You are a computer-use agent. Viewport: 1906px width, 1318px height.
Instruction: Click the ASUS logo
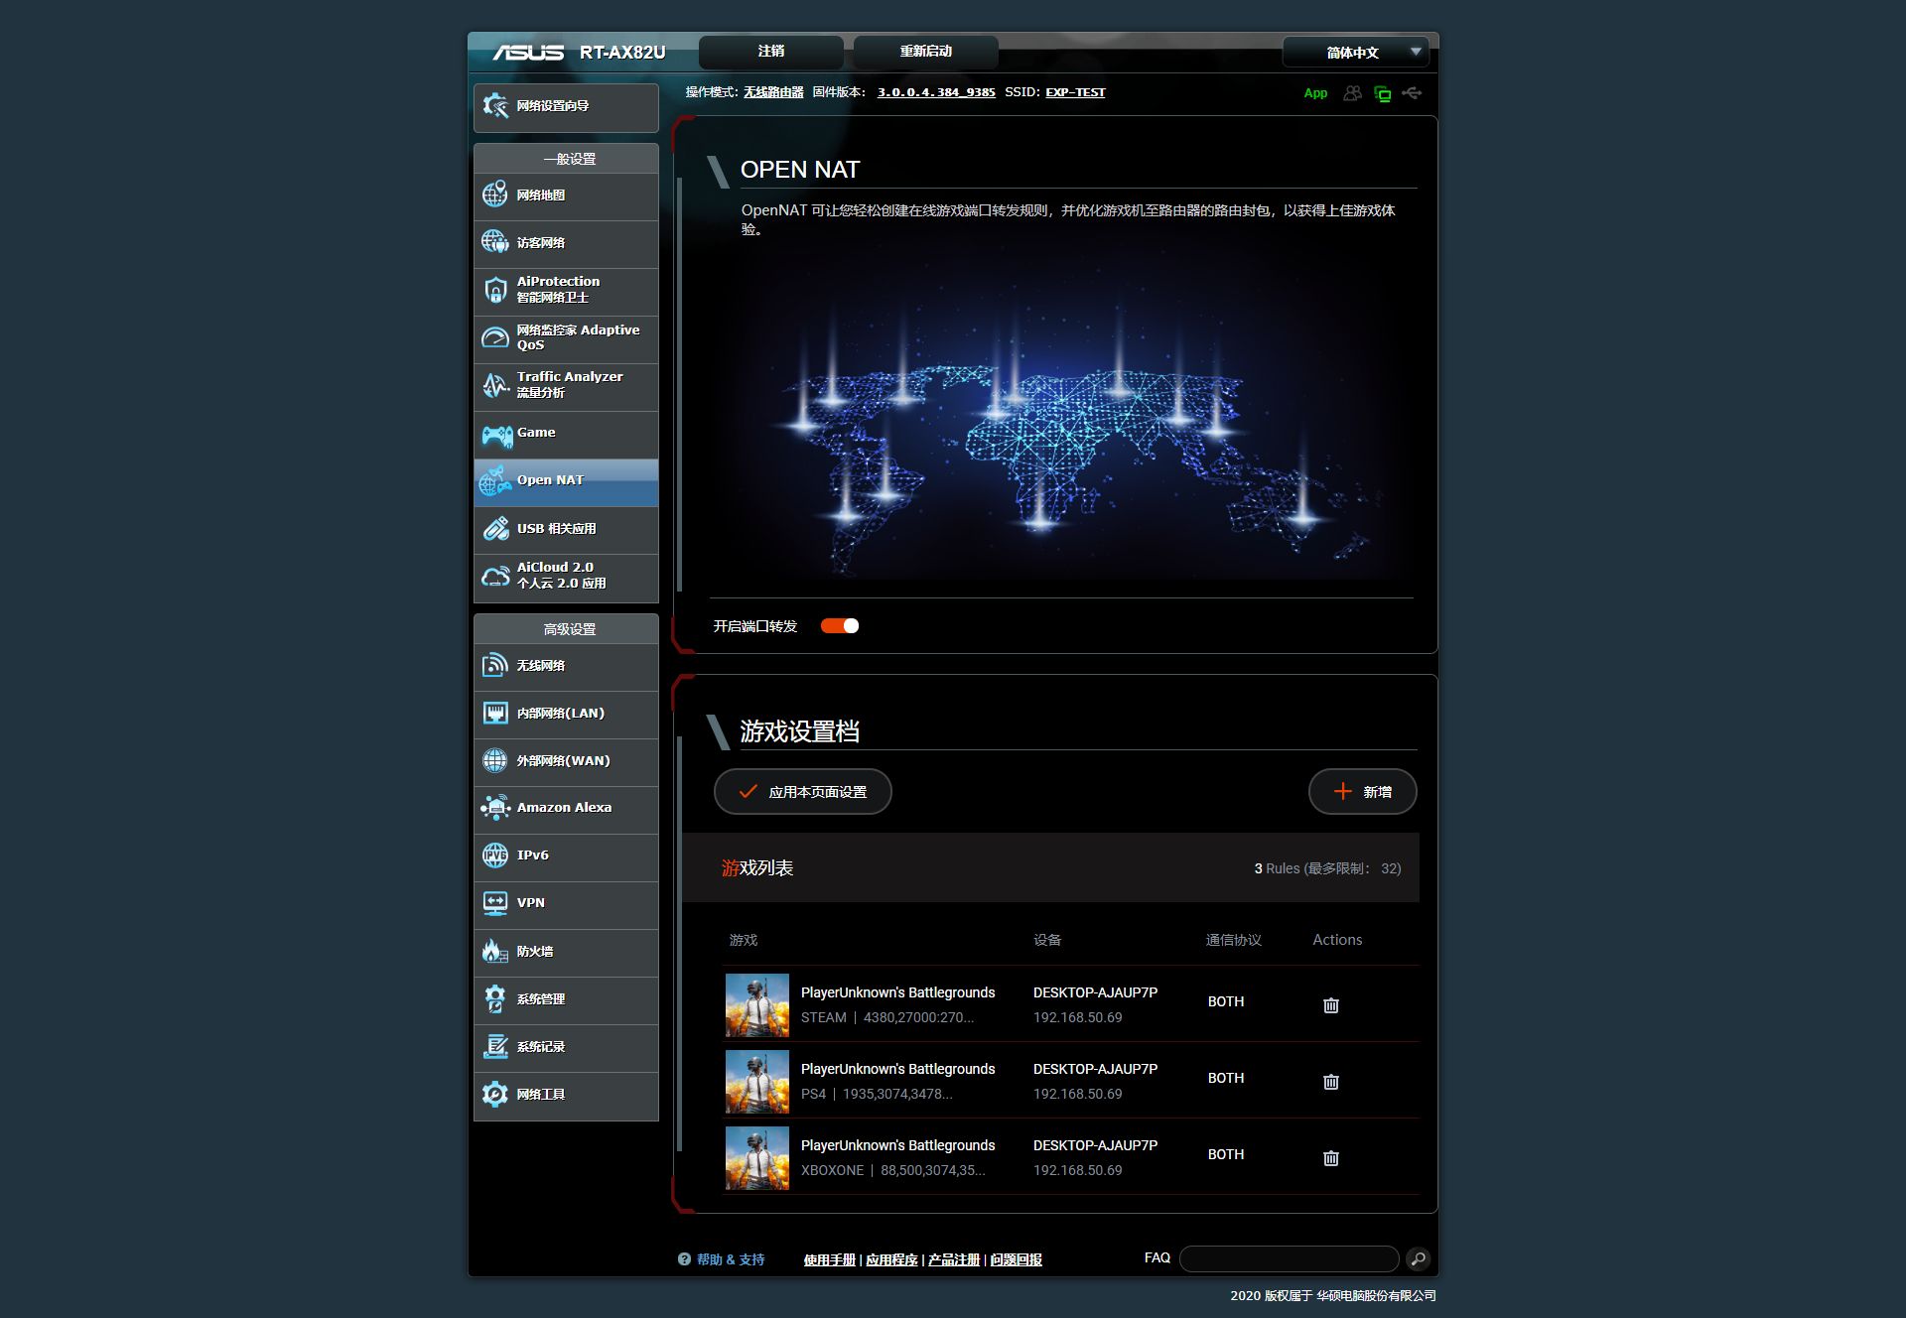(528, 53)
